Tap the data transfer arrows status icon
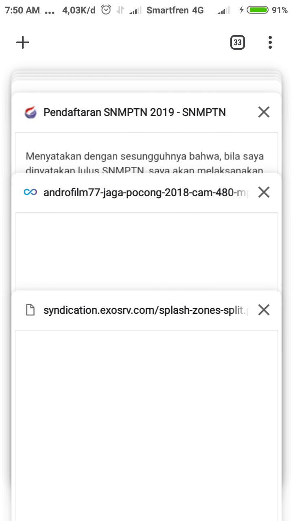Screen dimensions: 293x521 [x=120, y=10]
